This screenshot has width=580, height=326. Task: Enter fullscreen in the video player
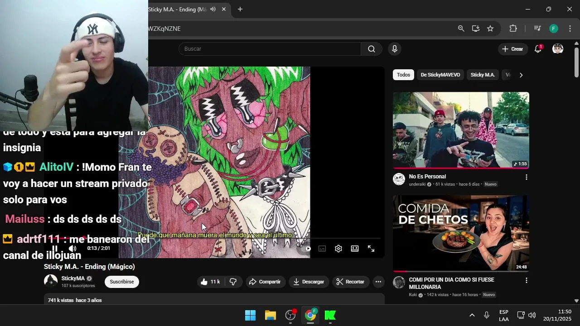point(371,249)
